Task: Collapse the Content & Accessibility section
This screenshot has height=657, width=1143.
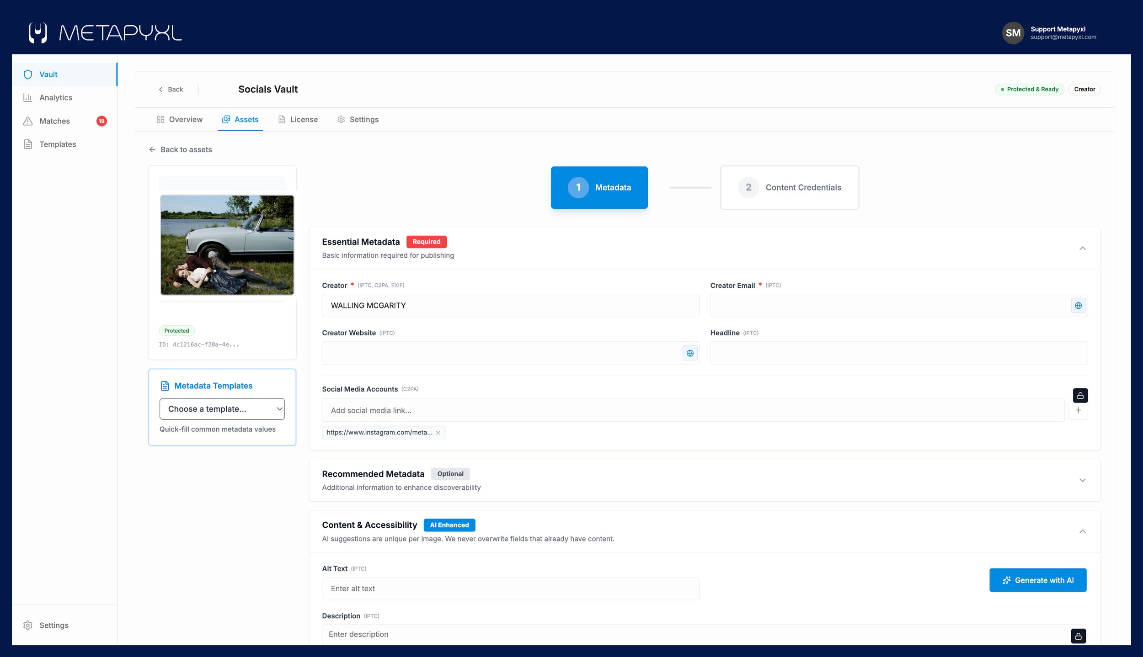Action: click(x=1082, y=531)
